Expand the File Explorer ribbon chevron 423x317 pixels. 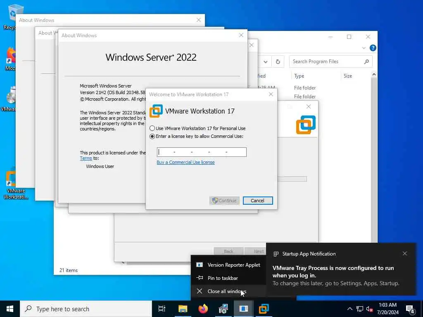[x=364, y=48]
